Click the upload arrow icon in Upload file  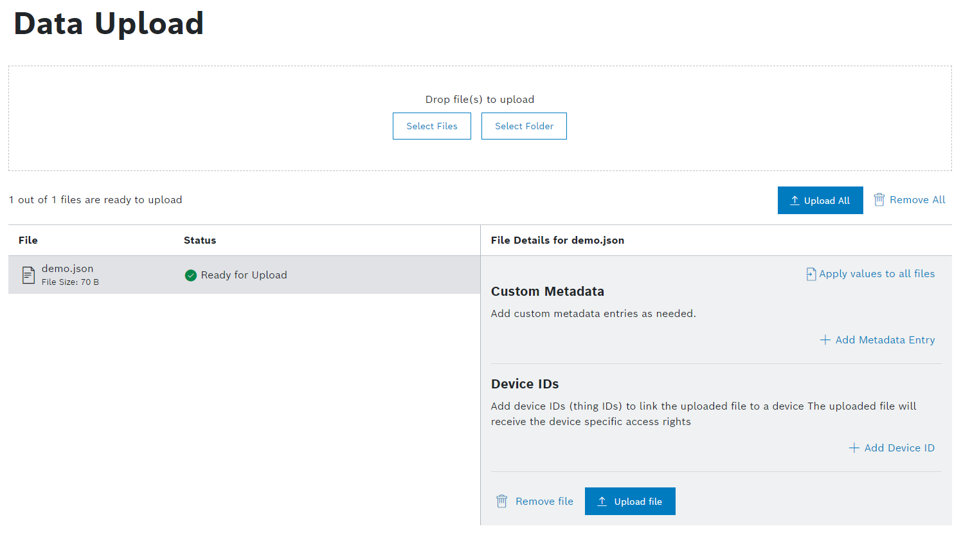click(x=602, y=502)
